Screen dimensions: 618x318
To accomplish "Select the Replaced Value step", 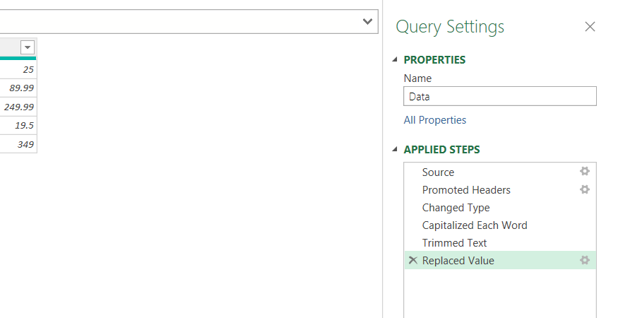I will point(500,260).
